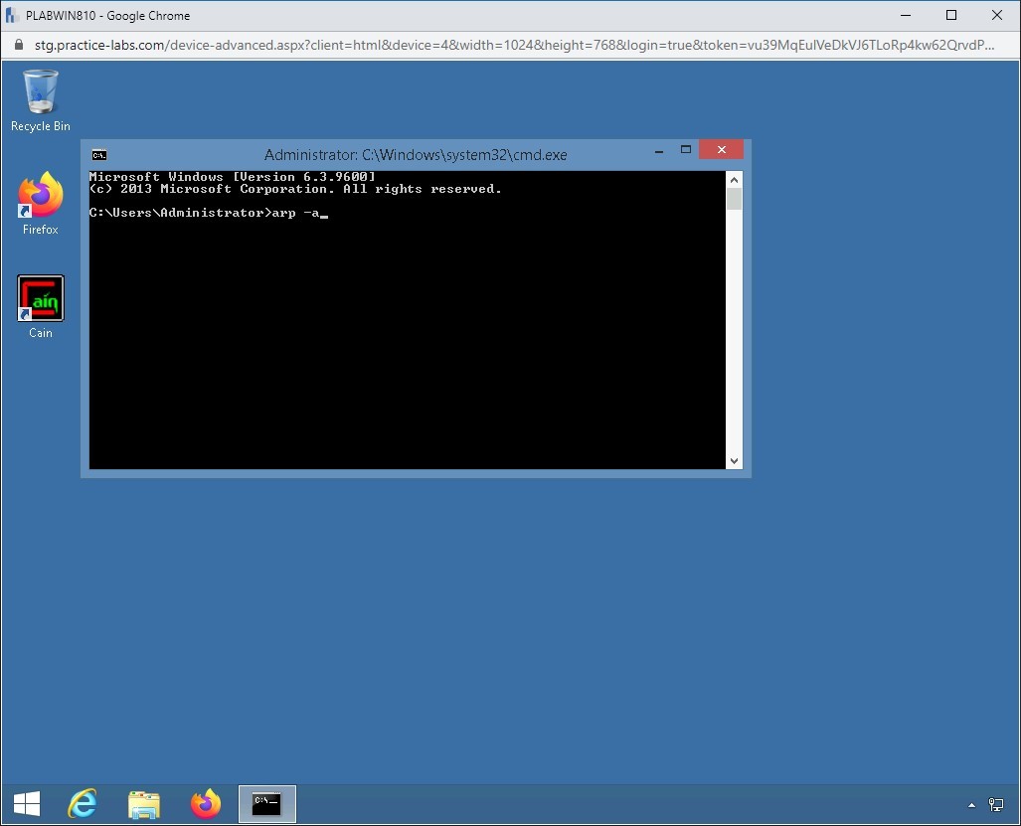Start Firefox from the taskbar
1021x826 pixels.
point(205,804)
